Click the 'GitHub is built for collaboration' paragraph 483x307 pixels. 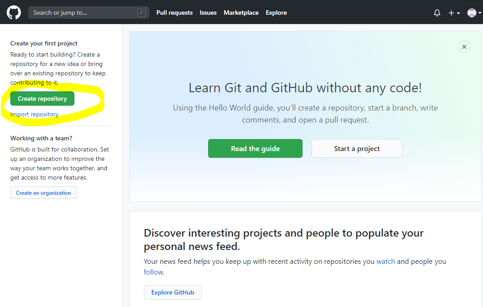(x=59, y=164)
